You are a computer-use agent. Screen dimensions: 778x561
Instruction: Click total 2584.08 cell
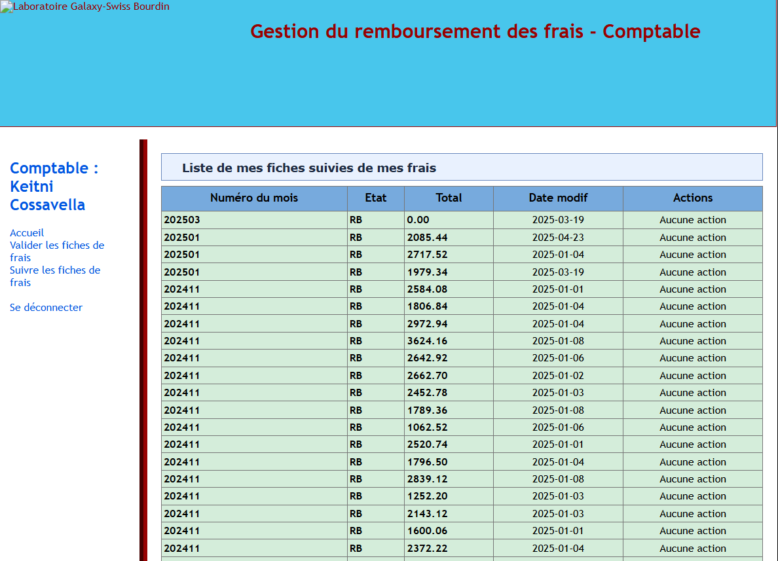[x=449, y=289]
